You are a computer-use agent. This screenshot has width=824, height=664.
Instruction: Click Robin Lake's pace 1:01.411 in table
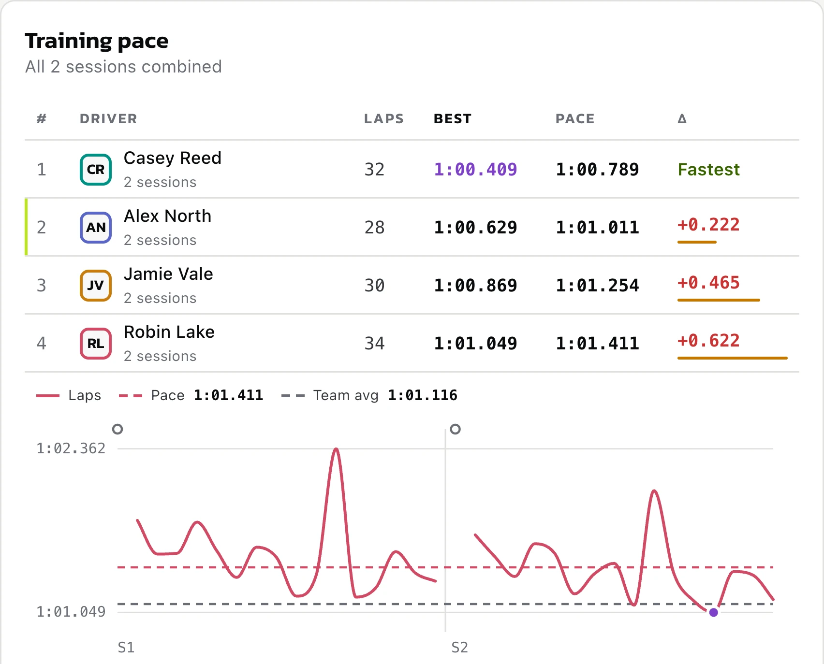(x=597, y=344)
